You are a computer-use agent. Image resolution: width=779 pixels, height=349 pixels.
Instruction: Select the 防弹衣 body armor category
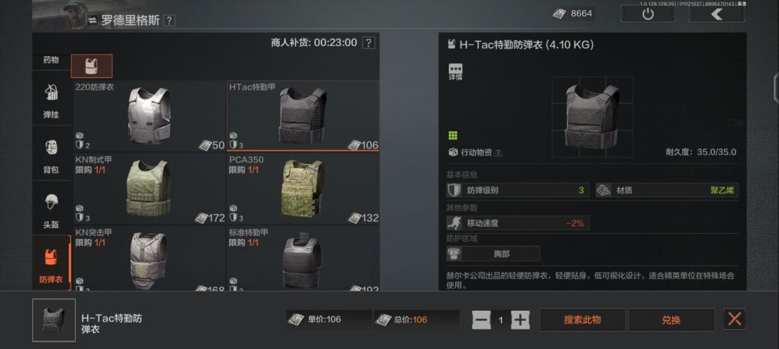point(51,265)
